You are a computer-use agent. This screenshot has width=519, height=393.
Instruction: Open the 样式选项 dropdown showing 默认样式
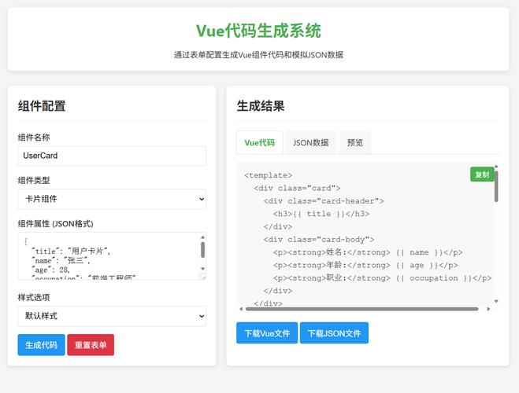click(112, 316)
